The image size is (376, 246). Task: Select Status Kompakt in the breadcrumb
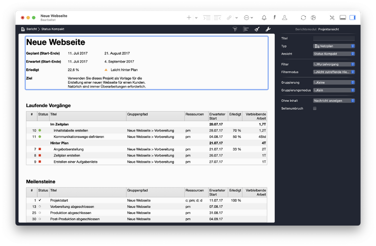click(53, 29)
